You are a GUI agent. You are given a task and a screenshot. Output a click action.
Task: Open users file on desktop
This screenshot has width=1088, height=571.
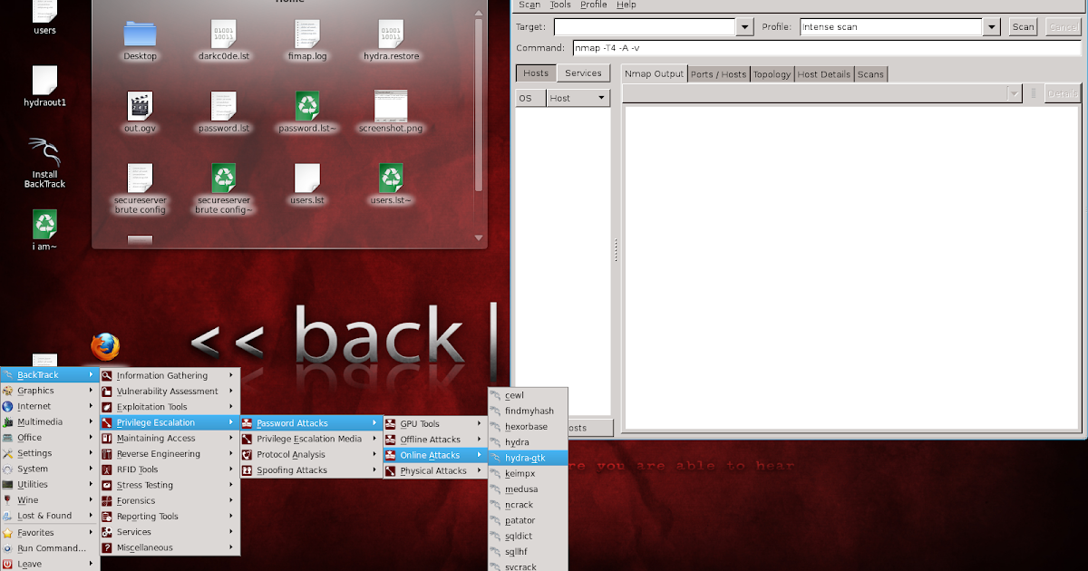pos(44,11)
